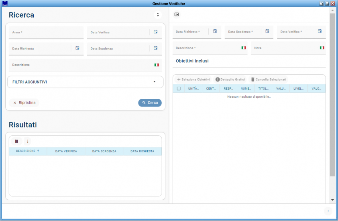Click the VALU... column header
This screenshot has height=221, width=338.
pos(281,88)
